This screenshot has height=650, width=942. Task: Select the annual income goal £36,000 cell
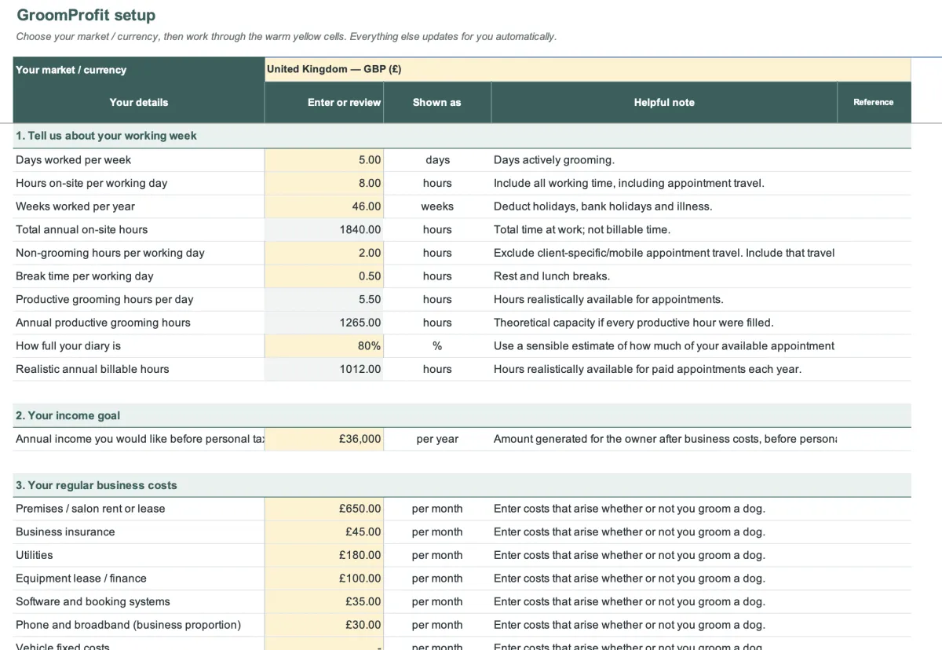[323, 439]
